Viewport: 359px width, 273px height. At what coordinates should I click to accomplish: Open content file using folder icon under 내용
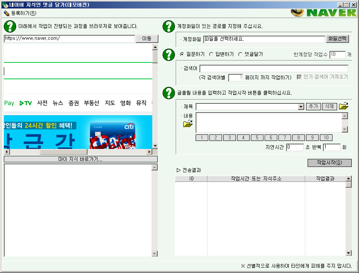[x=188, y=124]
